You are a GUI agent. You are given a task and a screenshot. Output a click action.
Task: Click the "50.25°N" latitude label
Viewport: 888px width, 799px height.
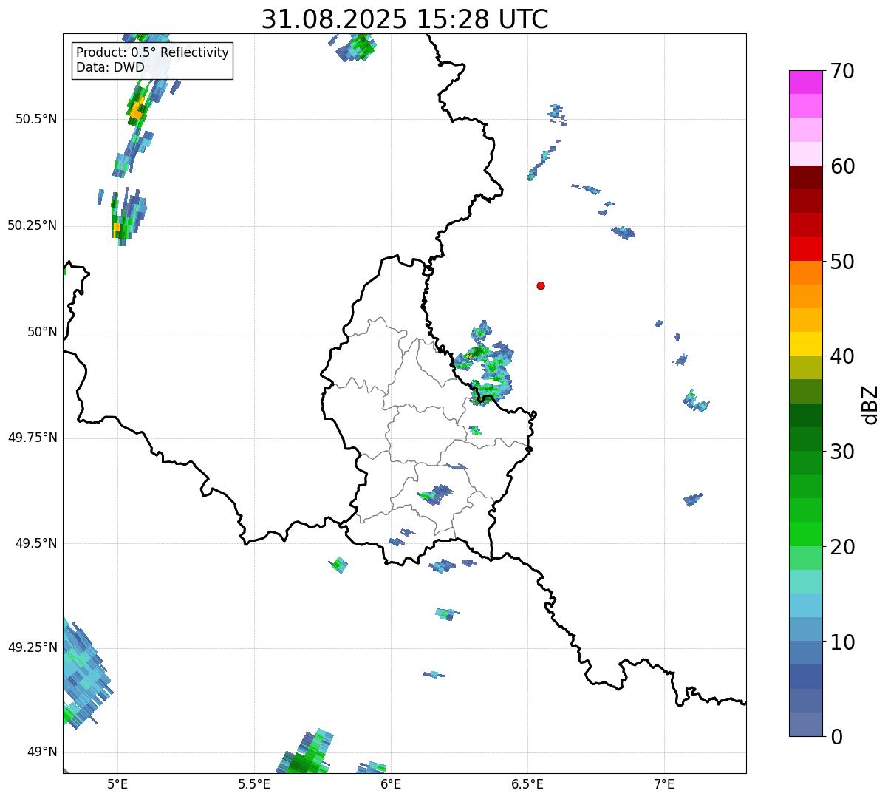point(33,225)
